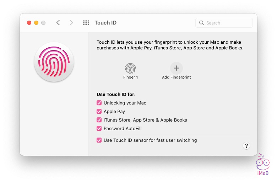
Task: Close the Touch ID preferences window
Action: (x=29, y=23)
